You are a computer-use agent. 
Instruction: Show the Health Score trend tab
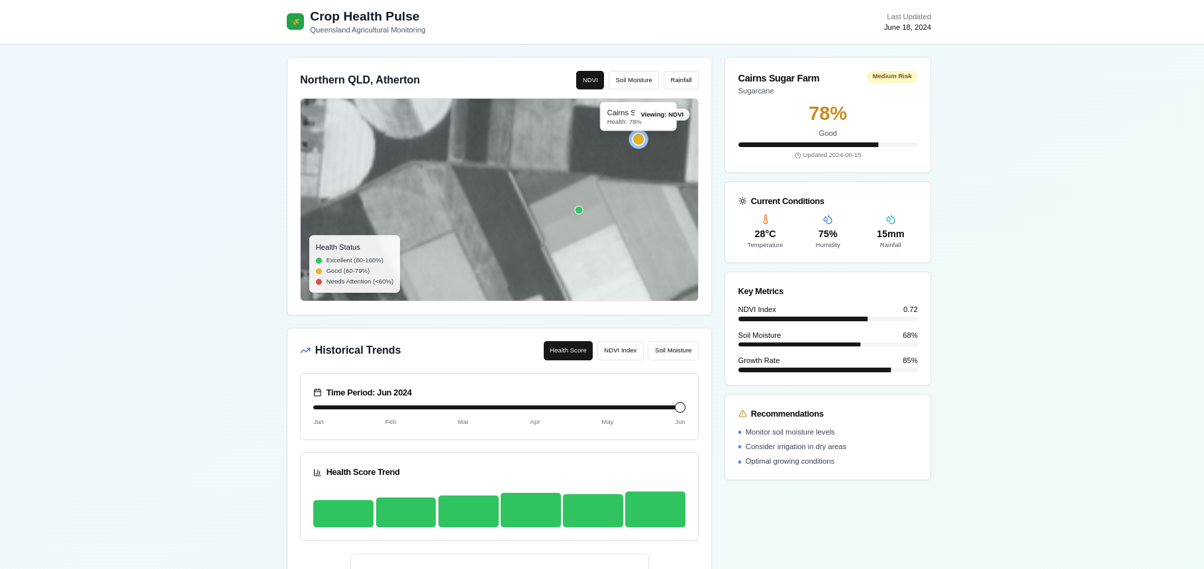pyautogui.click(x=568, y=350)
